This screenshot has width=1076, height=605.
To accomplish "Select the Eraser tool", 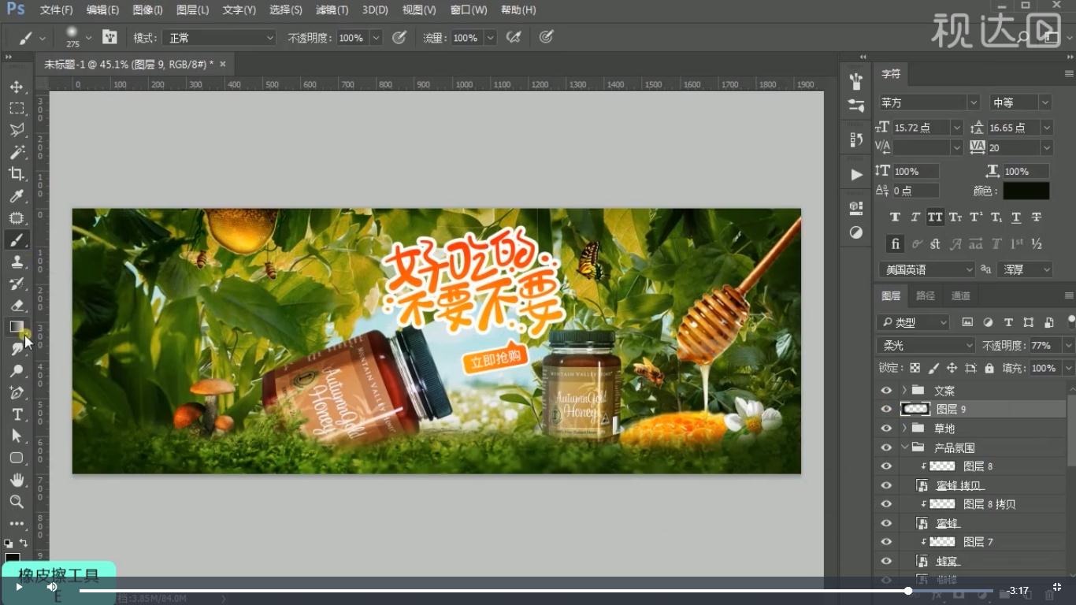I will coord(17,306).
